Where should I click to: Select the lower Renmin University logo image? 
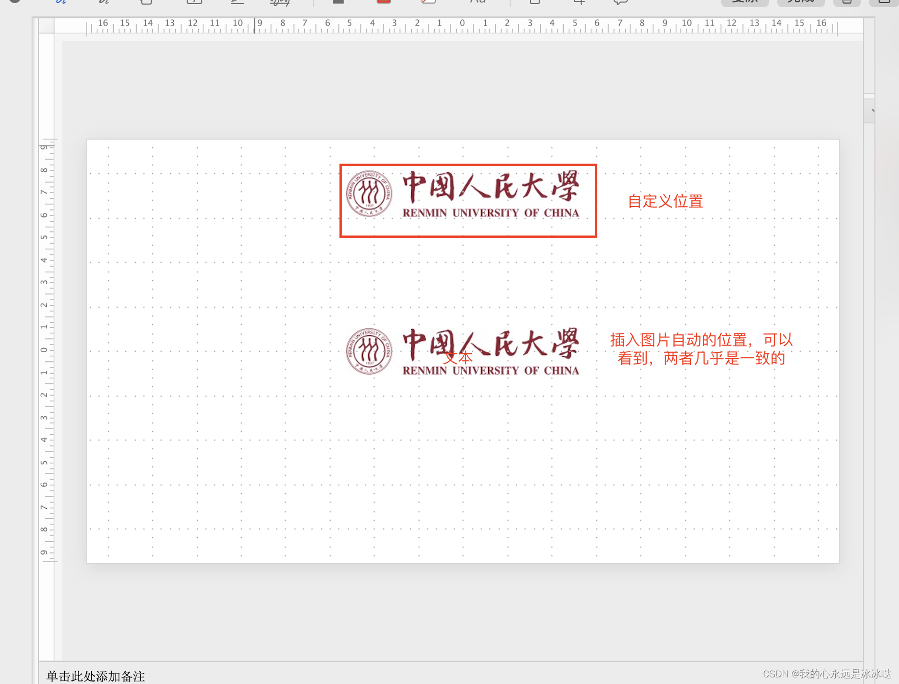point(463,351)
